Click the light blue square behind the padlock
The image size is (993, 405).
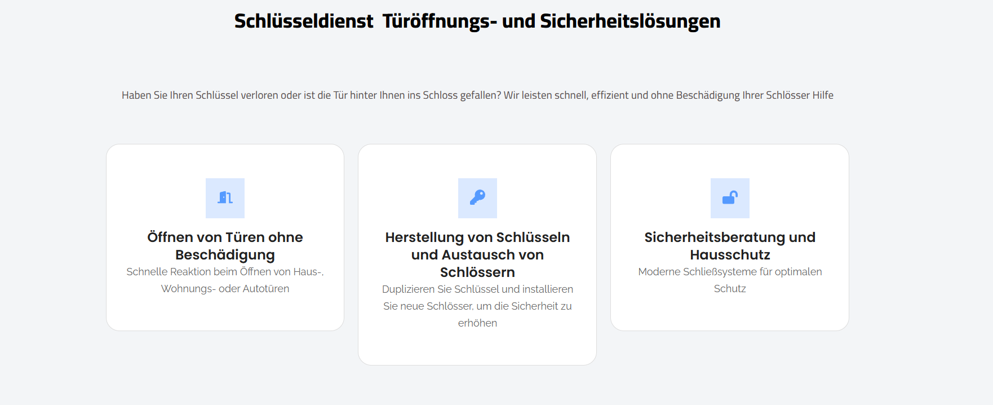coord(730,198)
